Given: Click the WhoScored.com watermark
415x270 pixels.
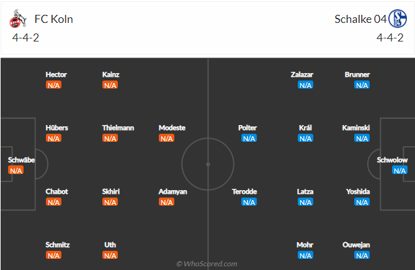Looking at the screenshot, I should [x=207, y=264].
